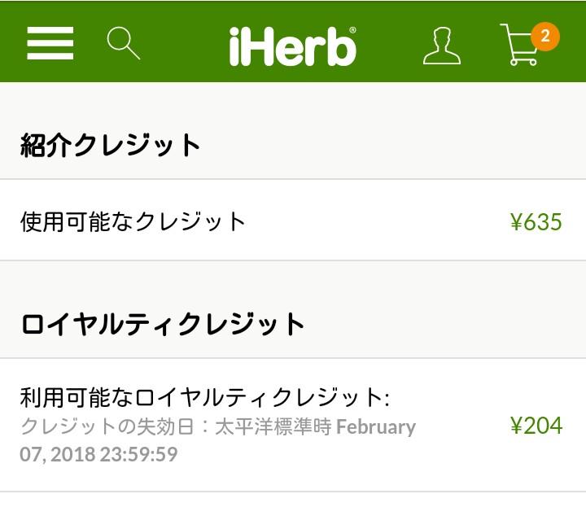Click the 07, 2018 23:59:59 timestamp
586x507 pixels.
coord(98,454)
